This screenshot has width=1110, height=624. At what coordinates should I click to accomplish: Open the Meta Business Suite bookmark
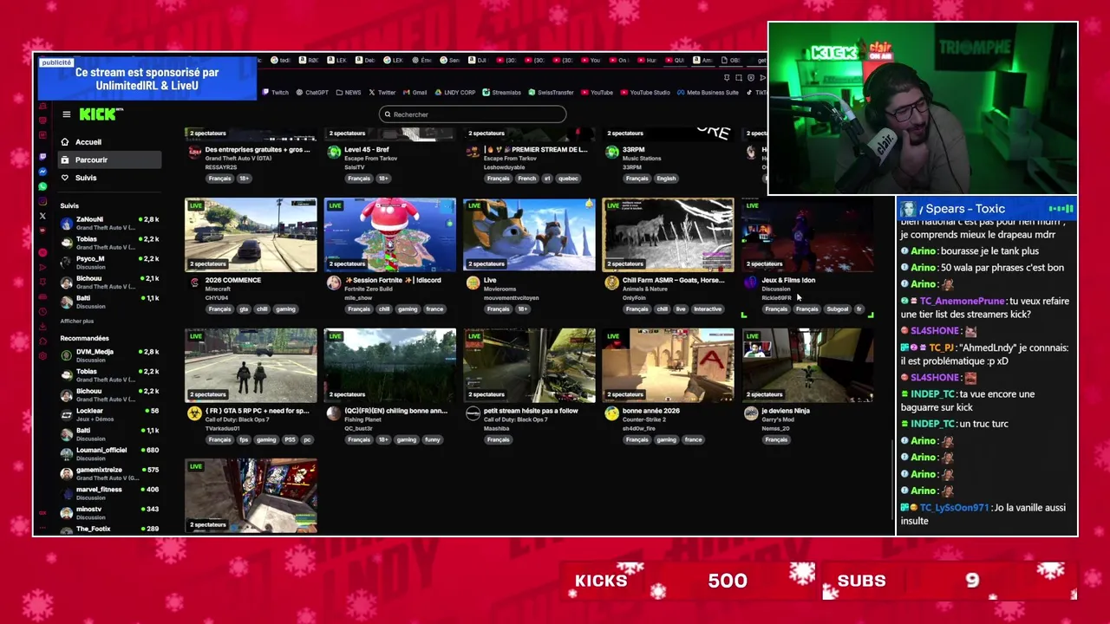[708, 93]
